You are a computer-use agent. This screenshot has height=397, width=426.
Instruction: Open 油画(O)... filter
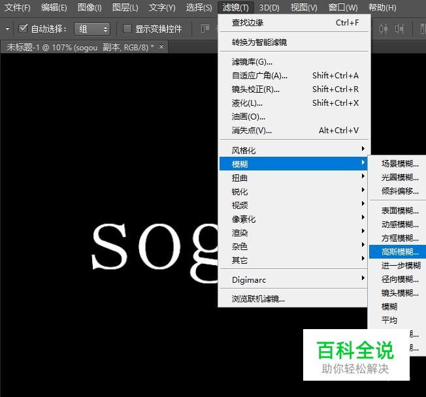tap(293, 117)
